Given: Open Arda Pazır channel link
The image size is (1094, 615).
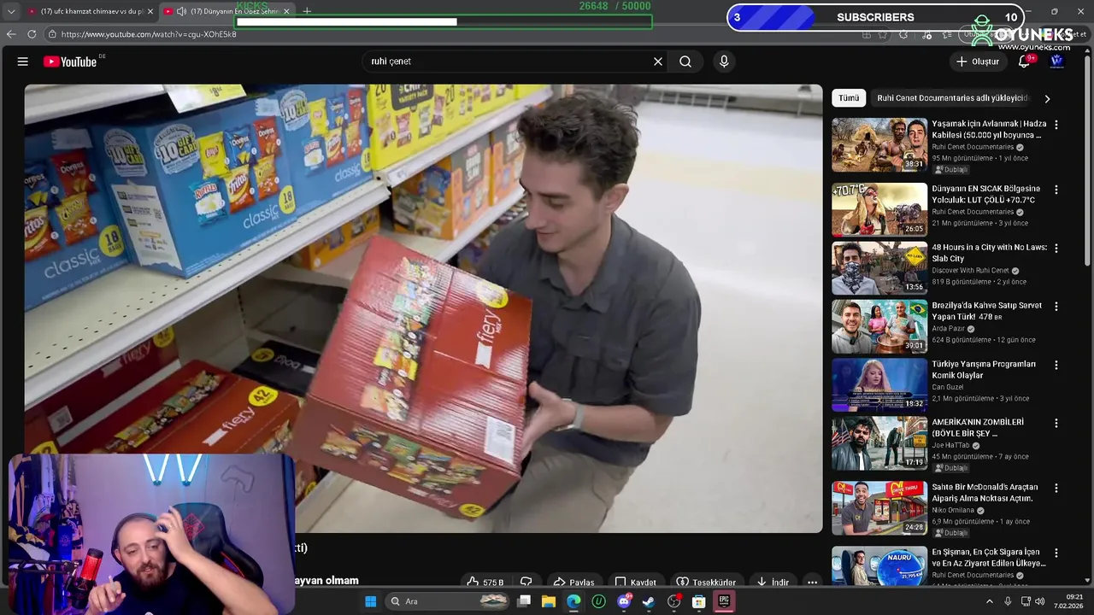Looking at the screenshot, I should tap(949, 329).
